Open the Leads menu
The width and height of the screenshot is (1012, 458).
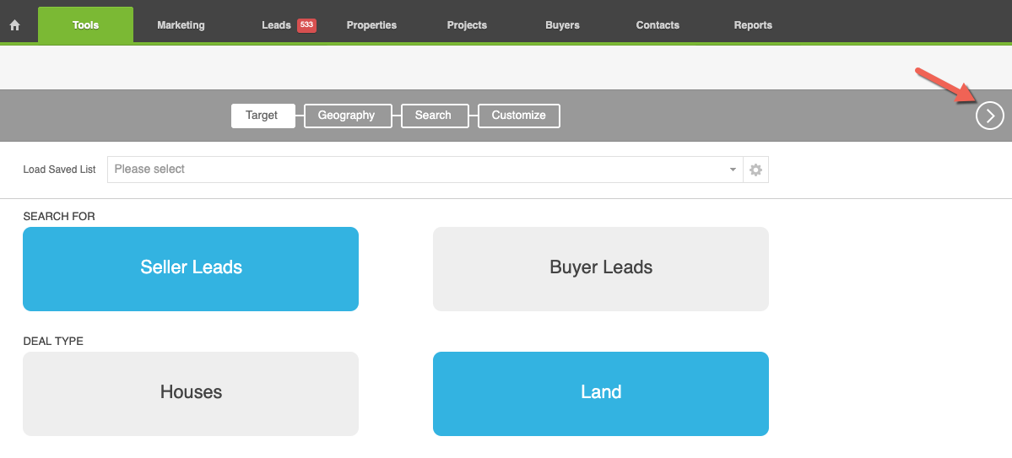pyautogui.click(x=276, y=25)
